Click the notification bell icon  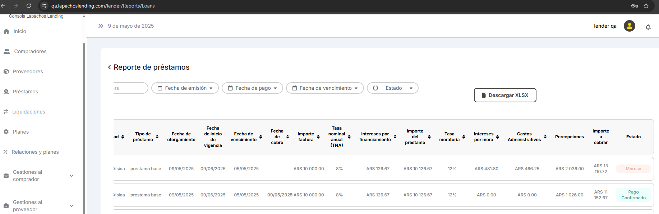tap(648, 27)
